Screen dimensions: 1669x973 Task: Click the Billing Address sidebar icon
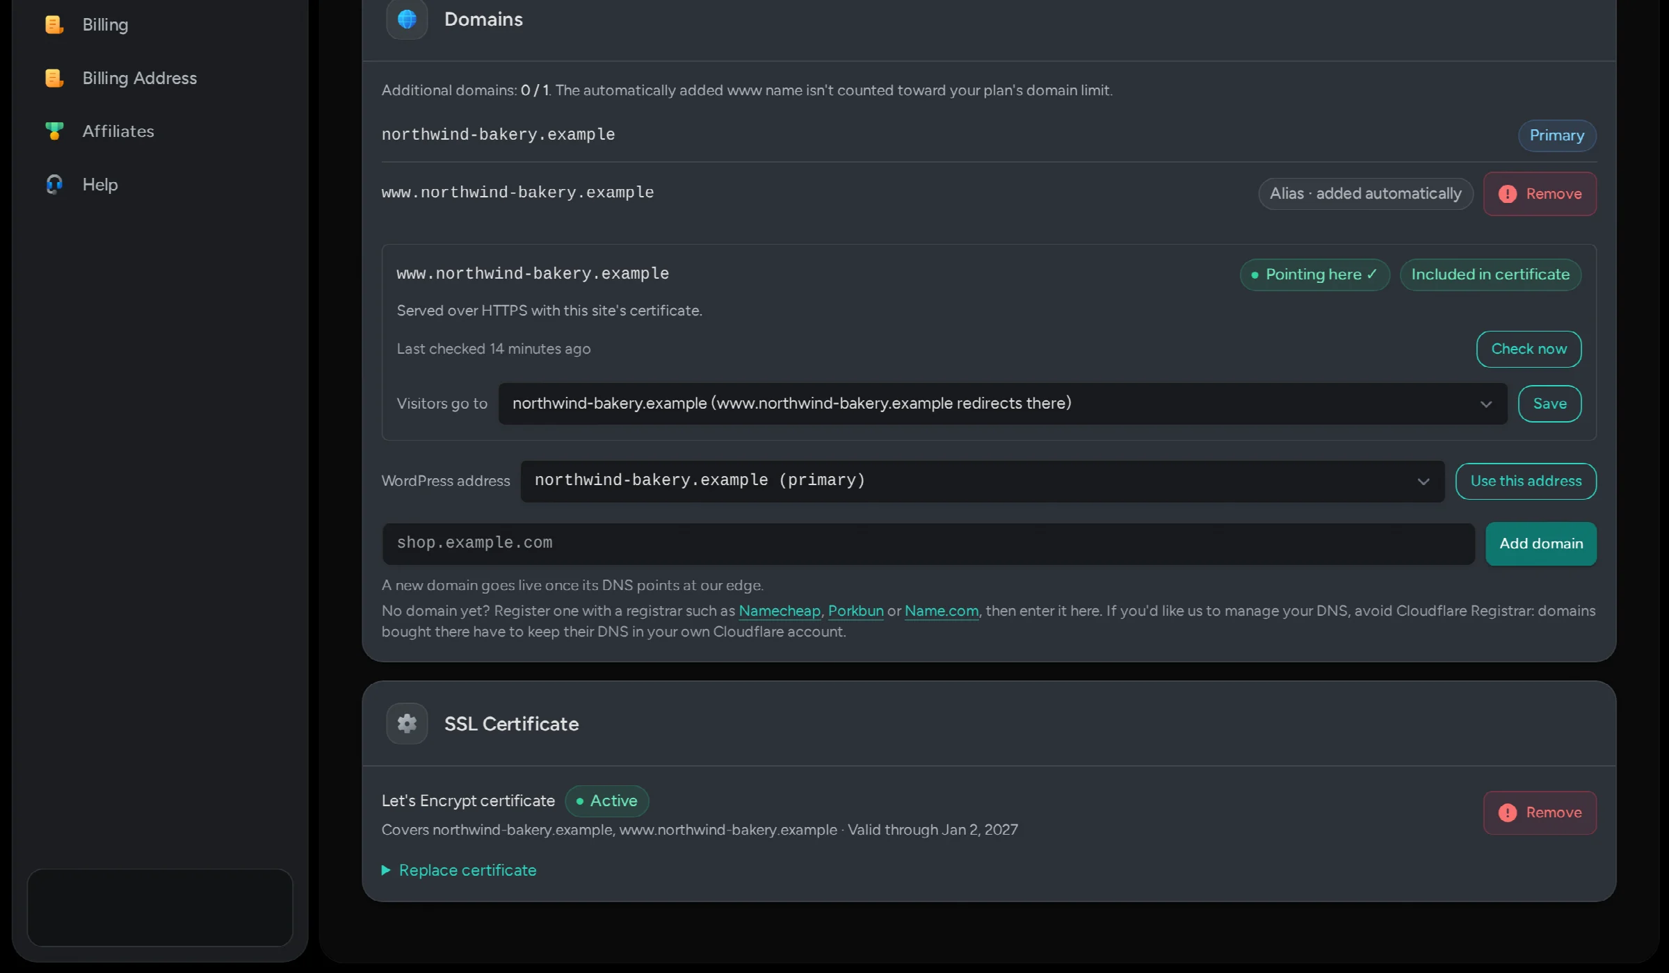coord(54,78)
